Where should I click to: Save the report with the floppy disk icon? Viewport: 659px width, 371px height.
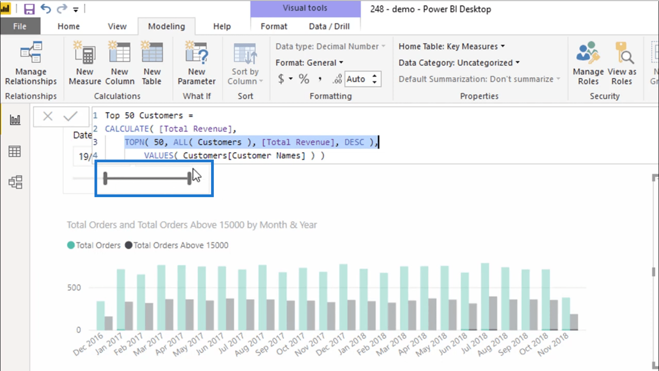pyautogui.click(x=29, y=9)
